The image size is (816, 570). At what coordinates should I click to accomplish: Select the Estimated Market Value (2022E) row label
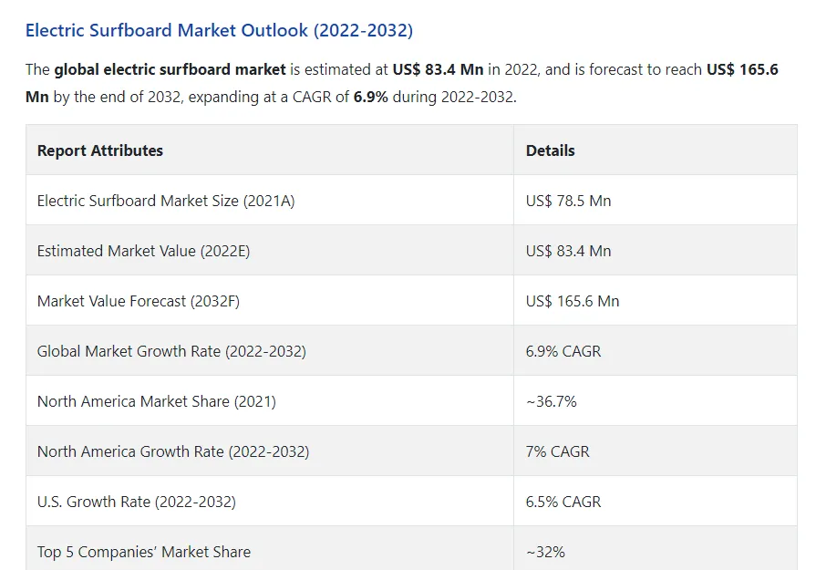point(144,251)
